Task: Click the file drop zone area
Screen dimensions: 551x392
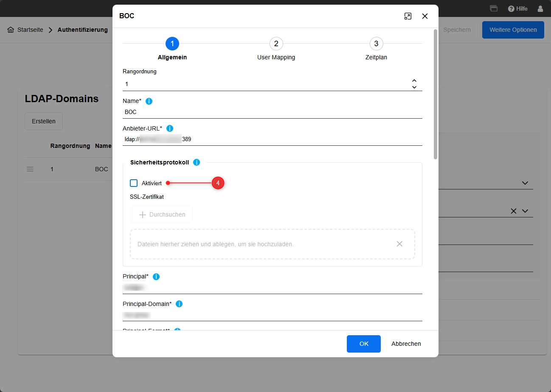Action: tap(273, 244)
